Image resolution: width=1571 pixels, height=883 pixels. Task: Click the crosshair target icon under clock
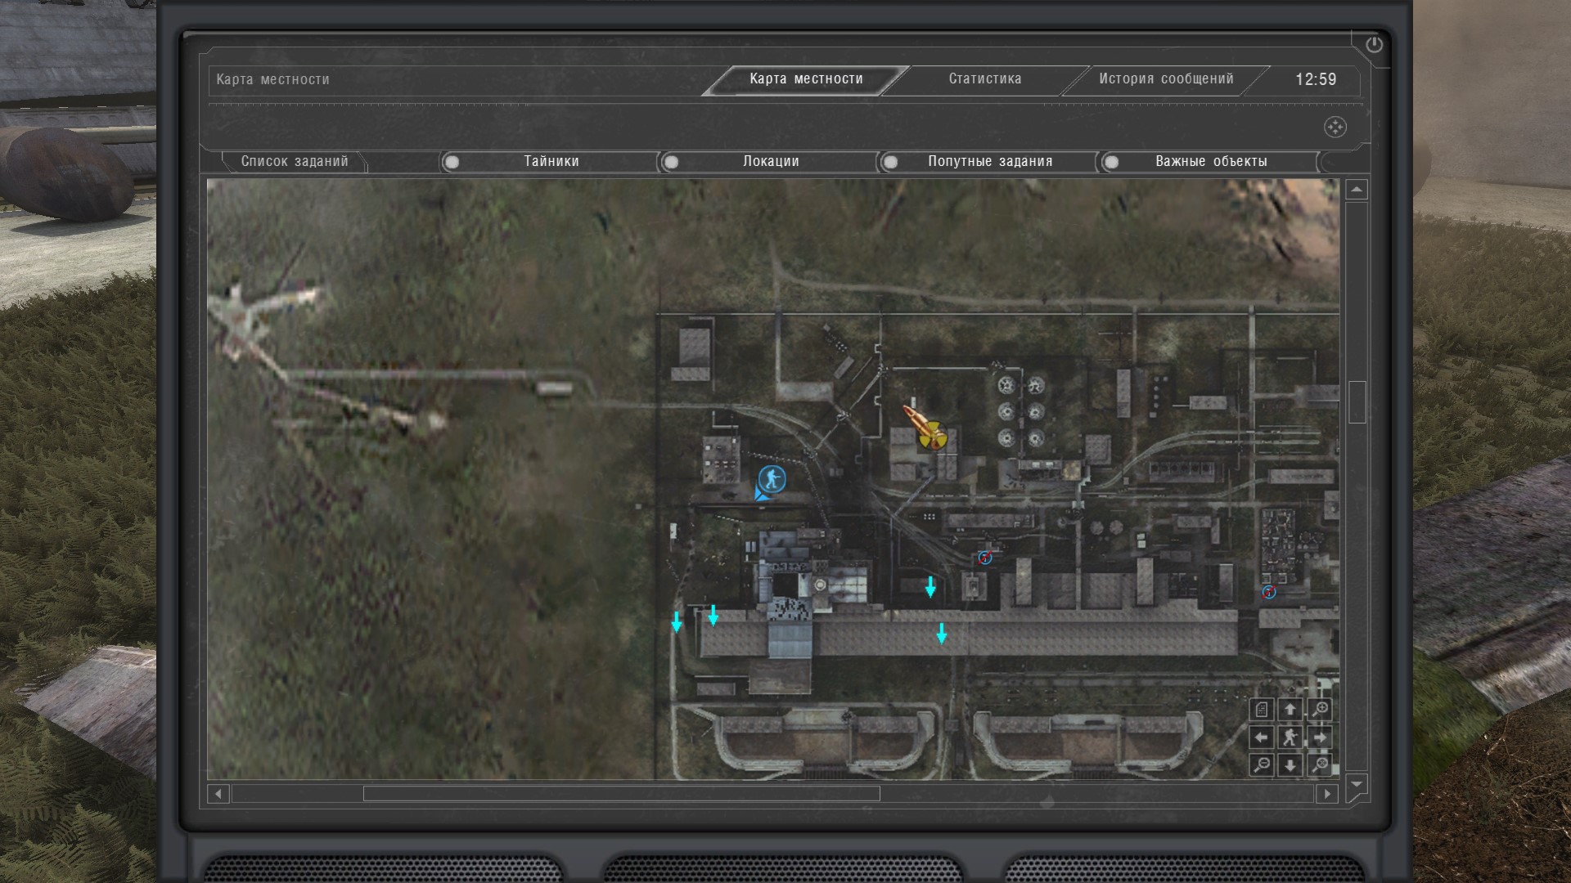pos(1335,127)
